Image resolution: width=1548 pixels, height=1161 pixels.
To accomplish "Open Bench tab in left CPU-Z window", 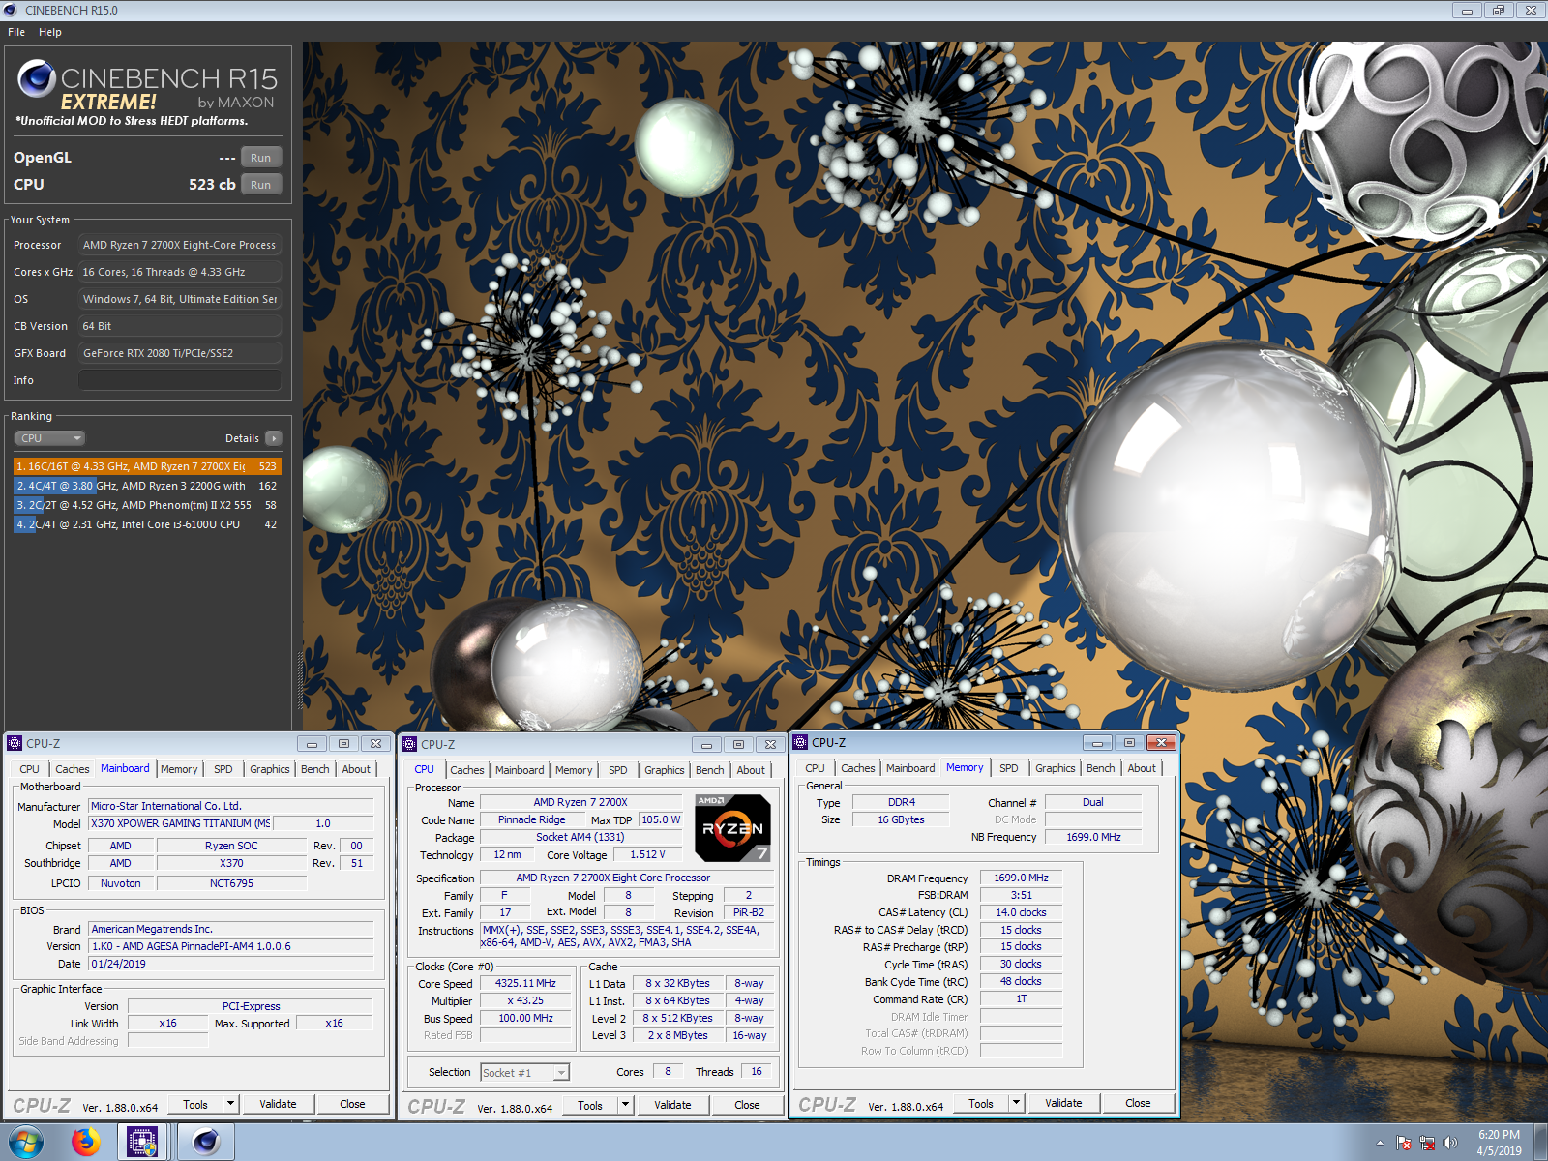I will (315, 769).
